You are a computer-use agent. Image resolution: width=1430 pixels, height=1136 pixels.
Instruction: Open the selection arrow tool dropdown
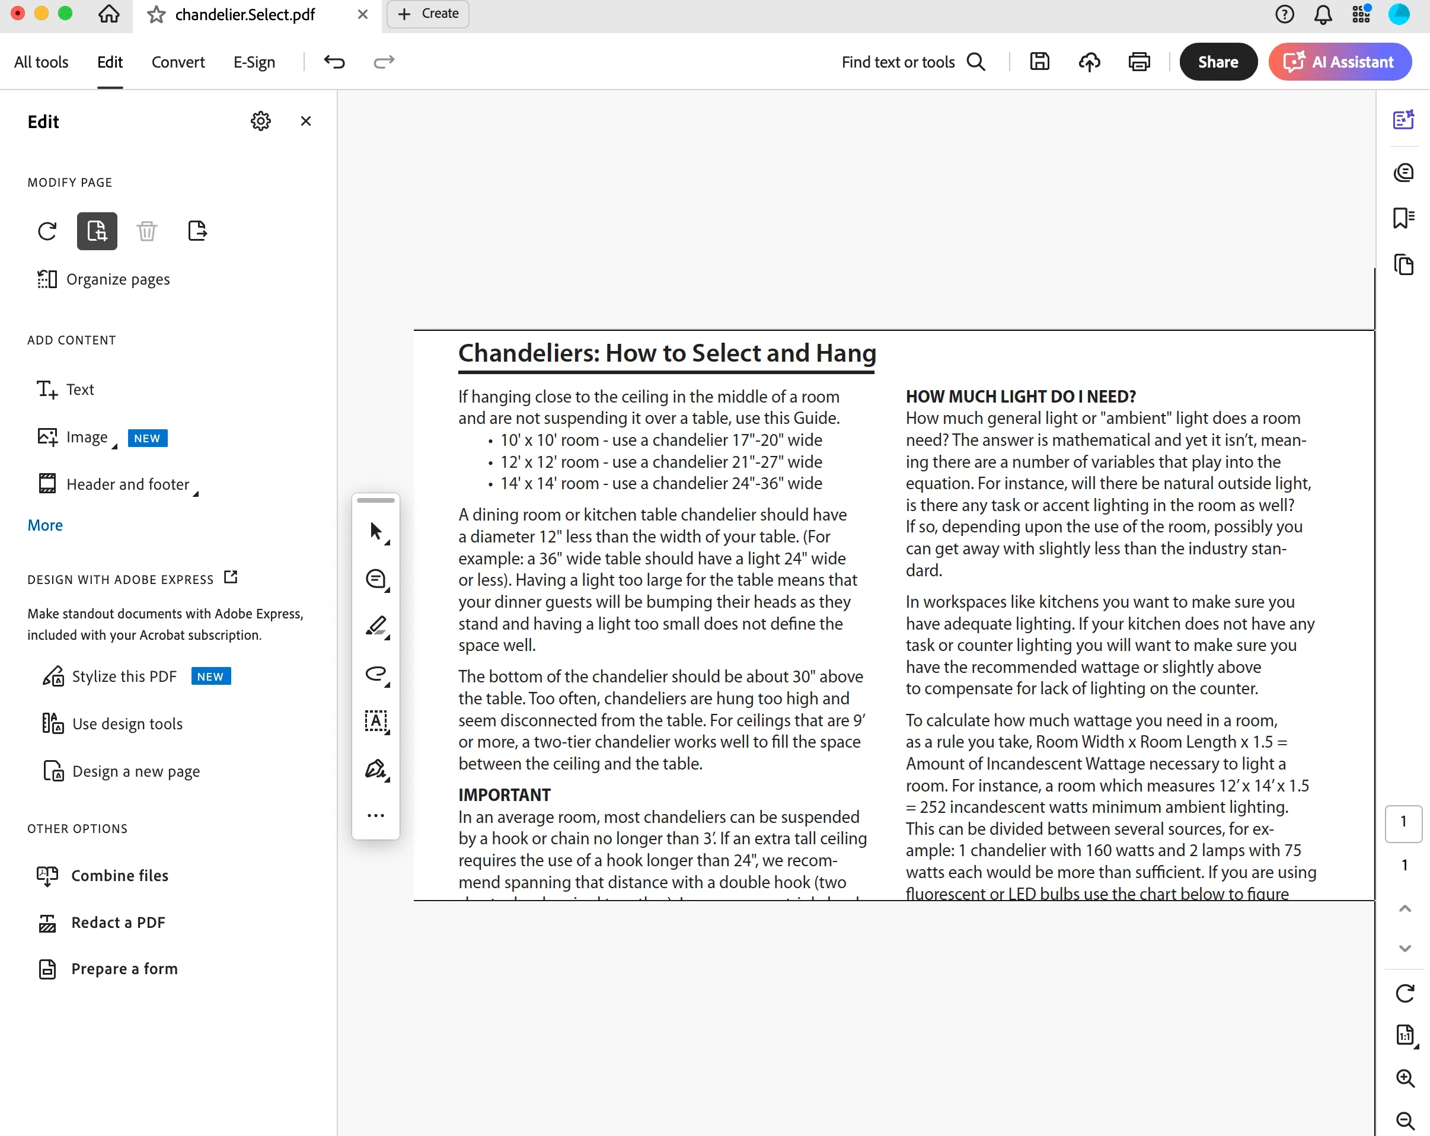coord(387,543)
